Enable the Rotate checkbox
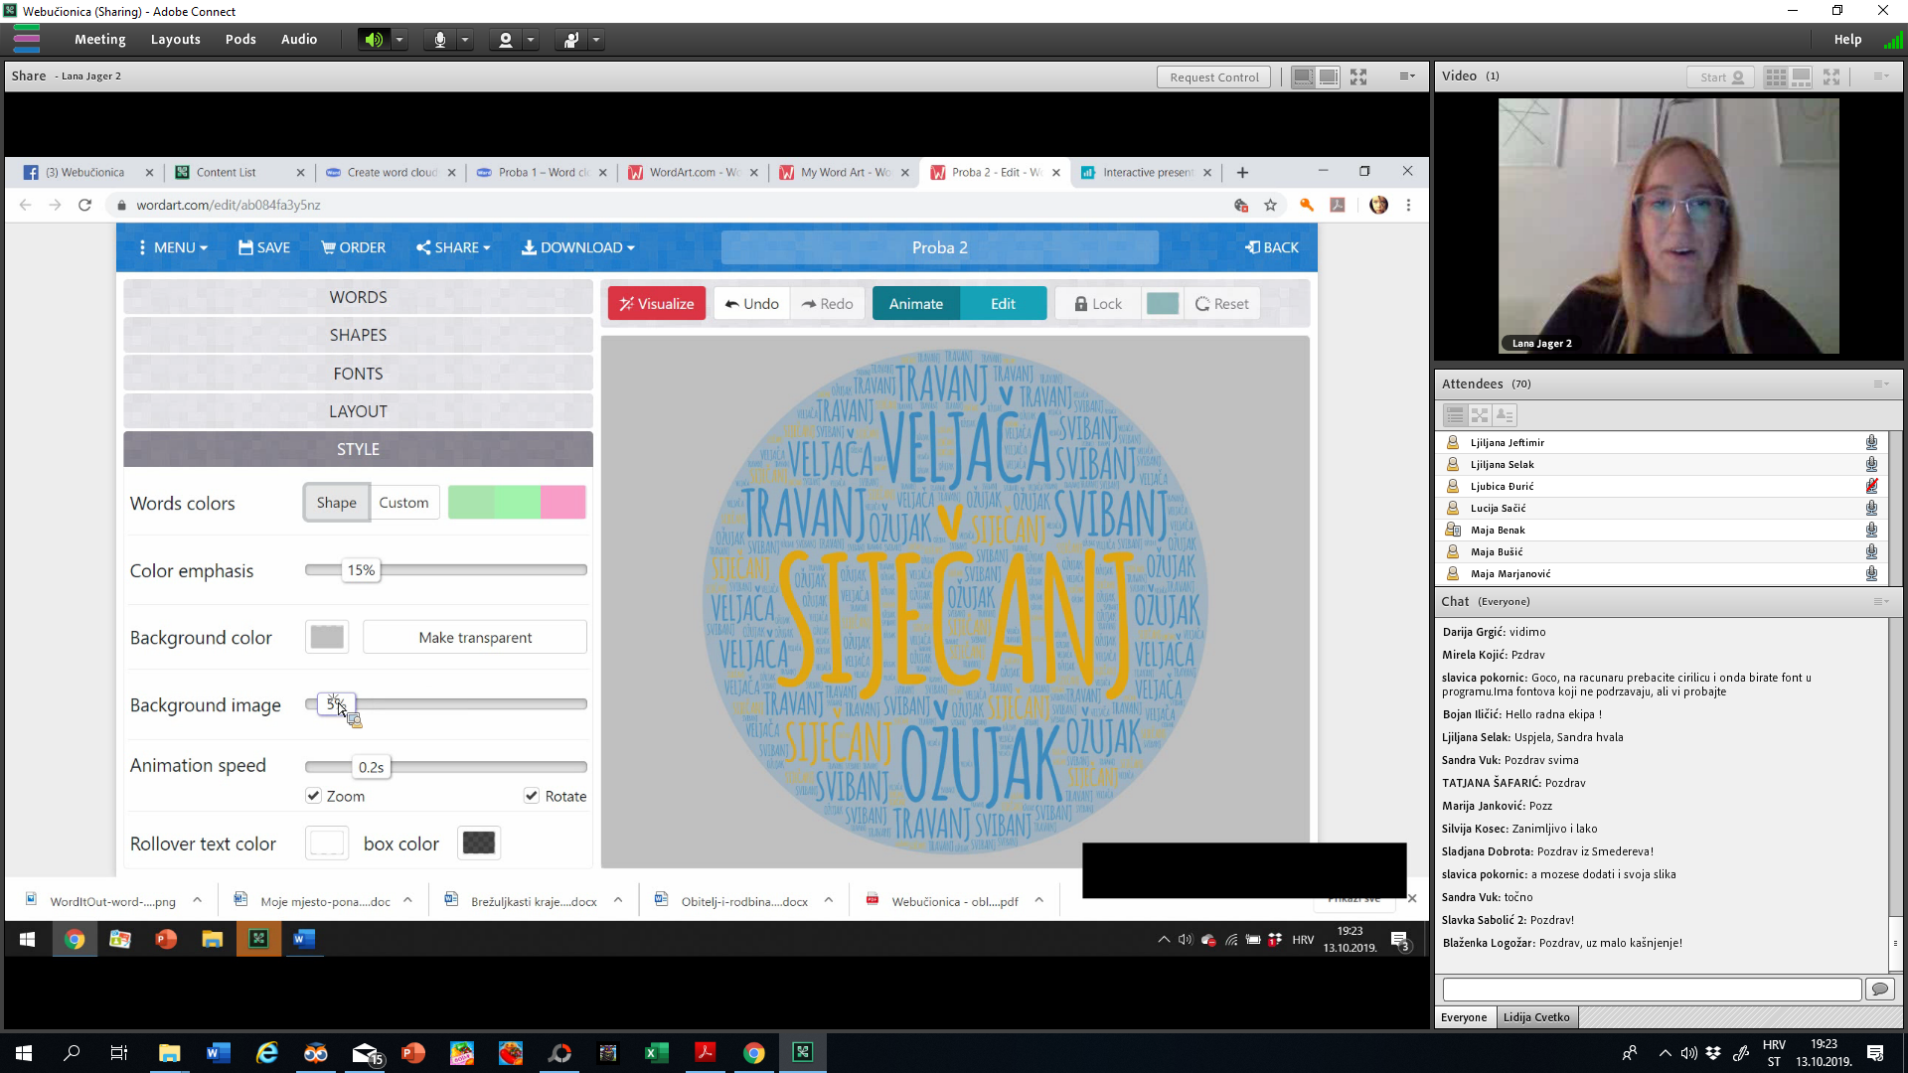Screen dimensions: 1908x1073 click(531, 796)
